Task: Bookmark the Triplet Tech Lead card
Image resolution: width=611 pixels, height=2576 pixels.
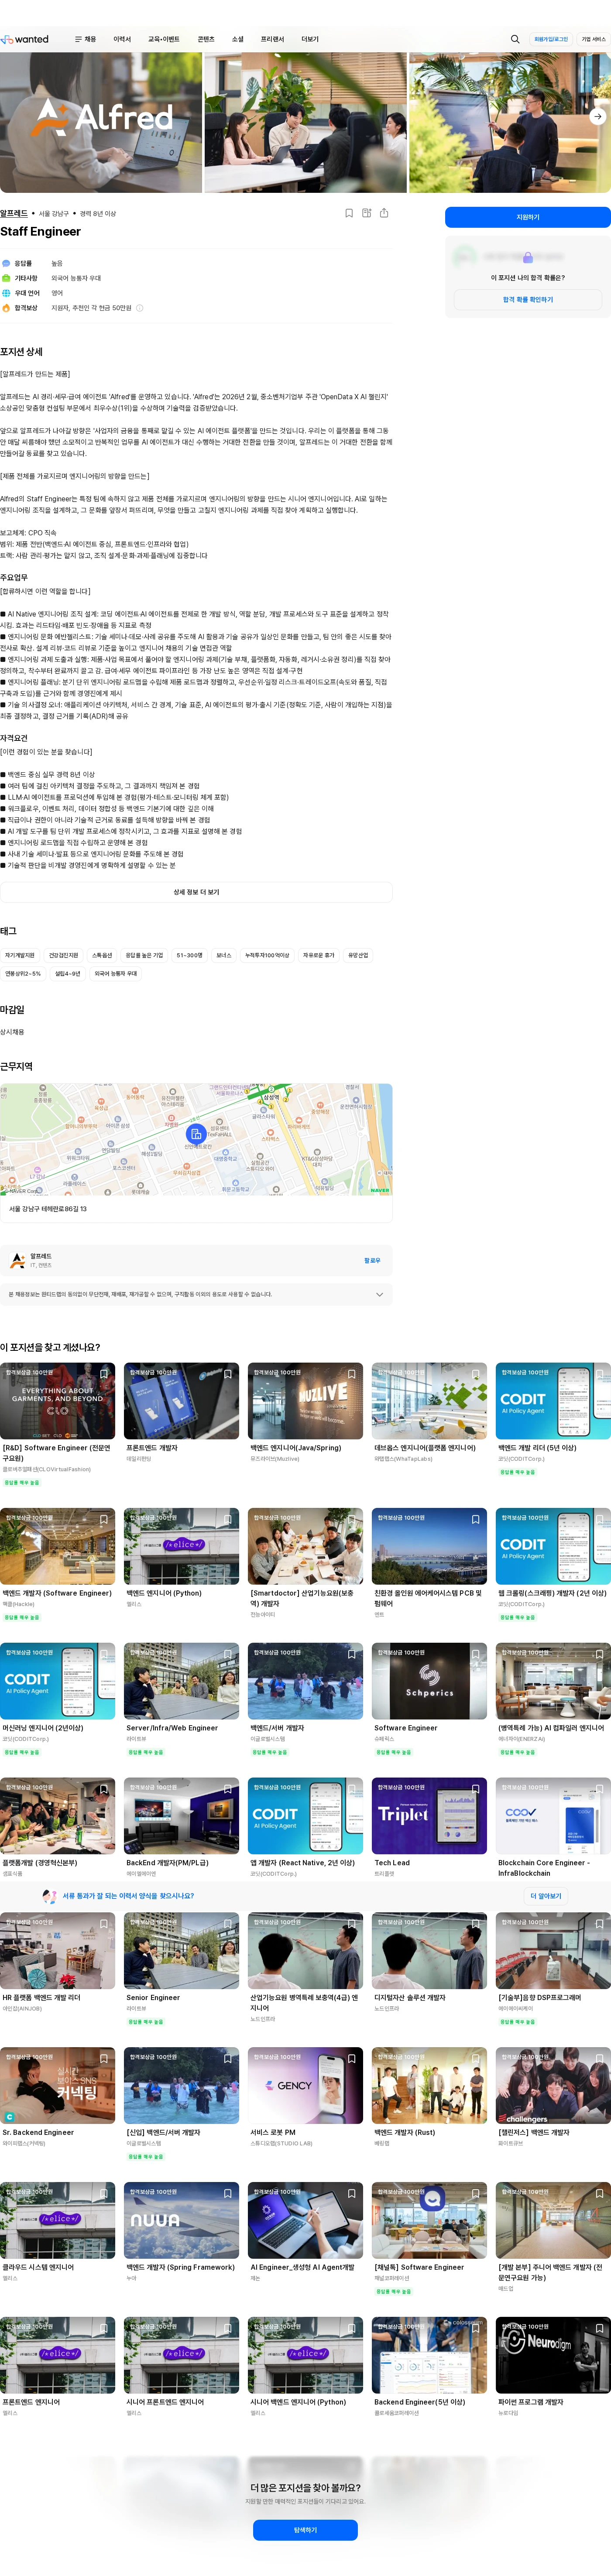Action: [x=476, y=1789]
